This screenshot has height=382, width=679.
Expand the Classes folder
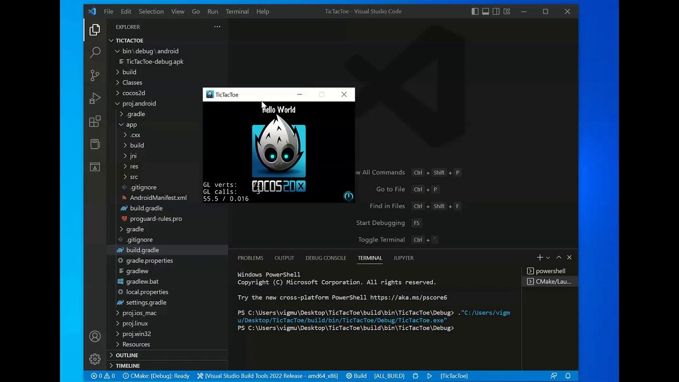(167, 82)
